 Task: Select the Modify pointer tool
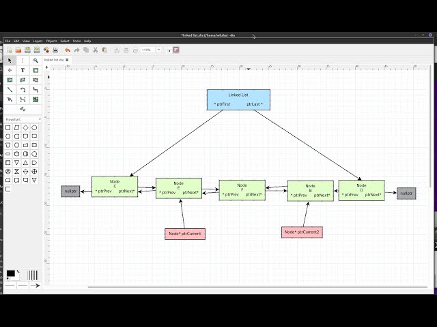tap(10, 61)
